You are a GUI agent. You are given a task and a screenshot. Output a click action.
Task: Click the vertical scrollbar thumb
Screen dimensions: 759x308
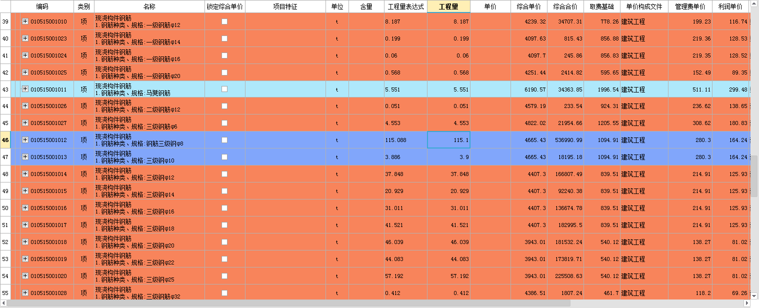click(x=754, y=176)
